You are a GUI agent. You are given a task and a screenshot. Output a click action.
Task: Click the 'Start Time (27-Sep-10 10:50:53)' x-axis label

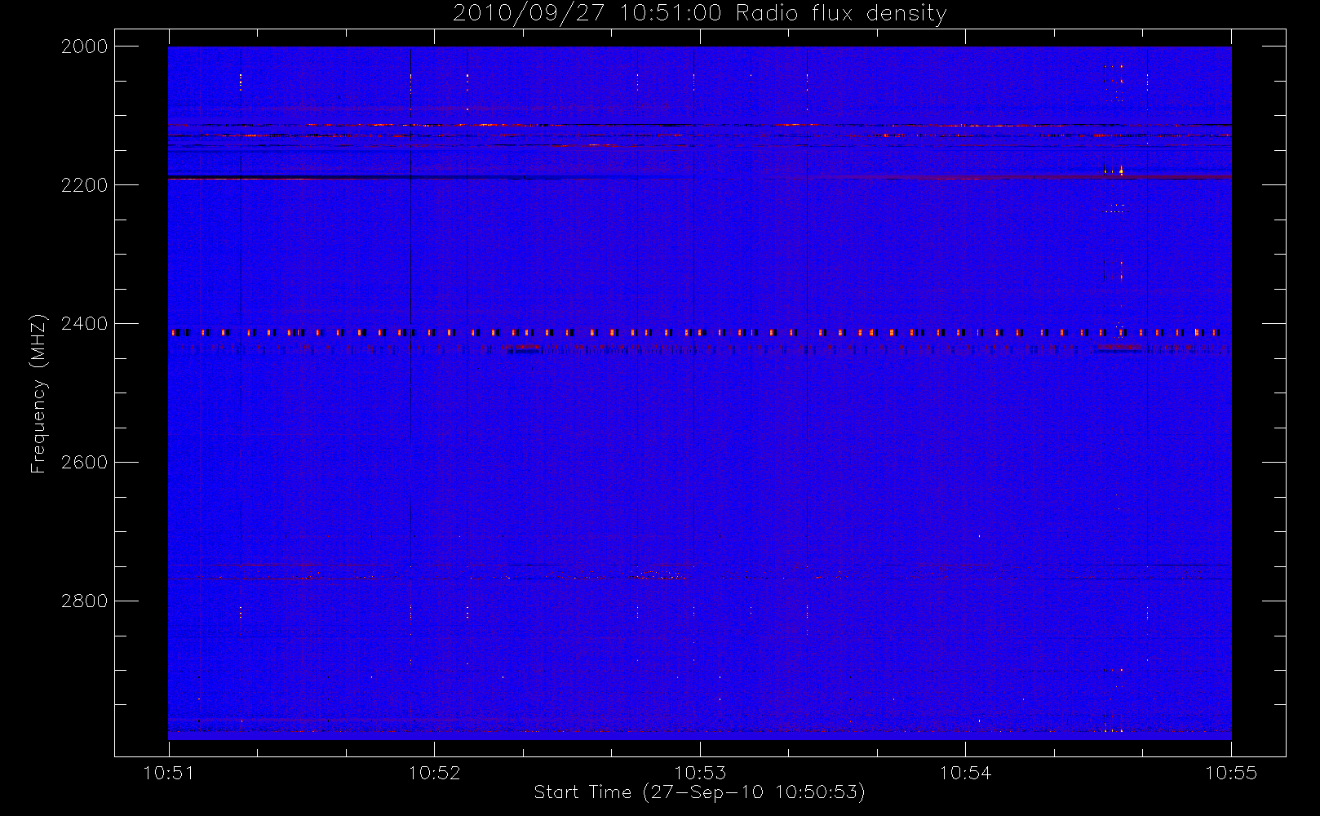click(x=699, y=792)
